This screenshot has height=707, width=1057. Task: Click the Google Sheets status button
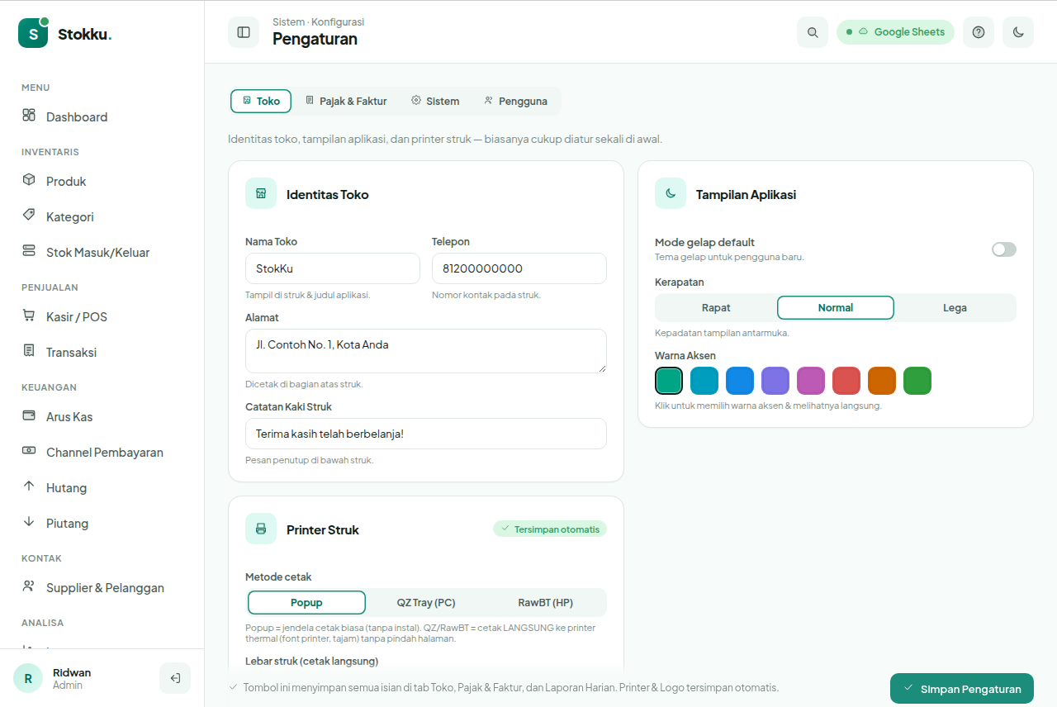(895, 32)
